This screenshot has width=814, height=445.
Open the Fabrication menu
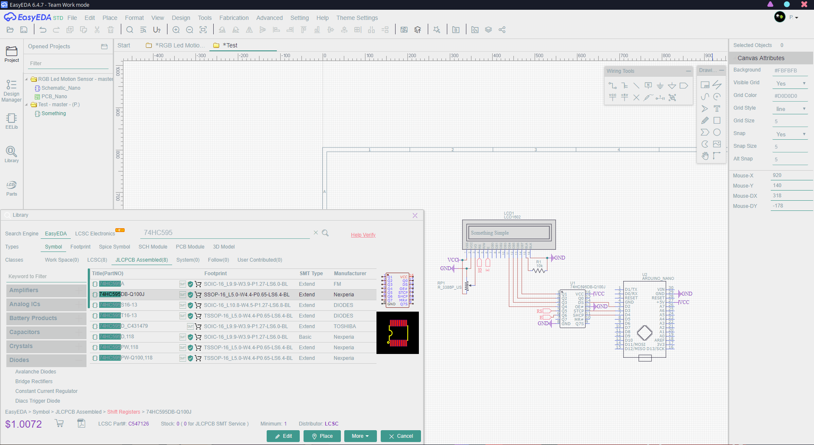[234, 18]
